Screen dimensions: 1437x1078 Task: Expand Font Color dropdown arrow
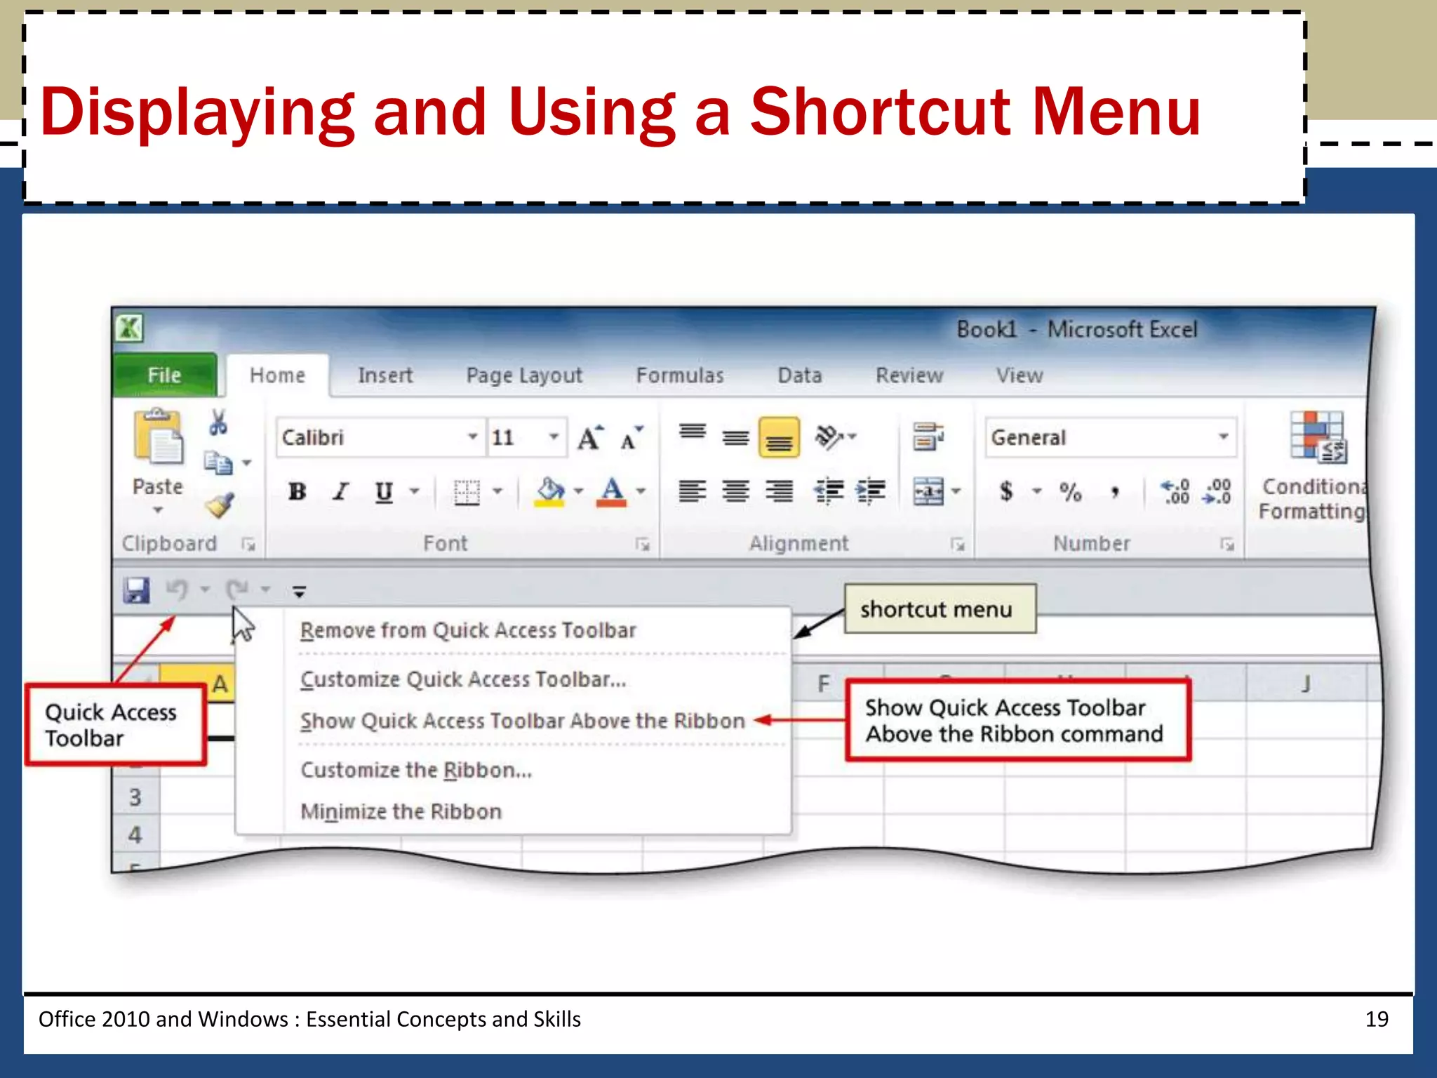point(641,491)
